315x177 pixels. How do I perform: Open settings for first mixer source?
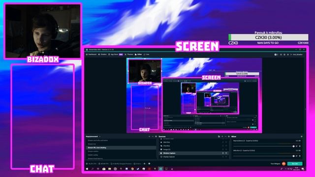(300, 147)
